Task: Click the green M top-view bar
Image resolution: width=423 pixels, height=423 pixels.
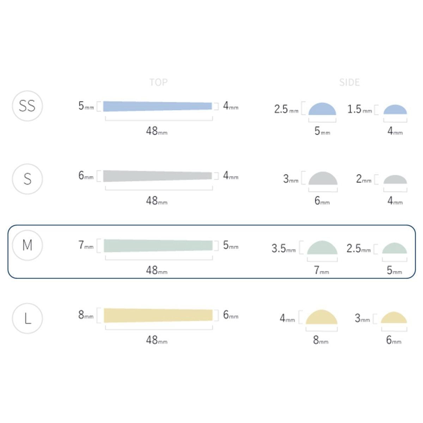Action: point(158,246)
